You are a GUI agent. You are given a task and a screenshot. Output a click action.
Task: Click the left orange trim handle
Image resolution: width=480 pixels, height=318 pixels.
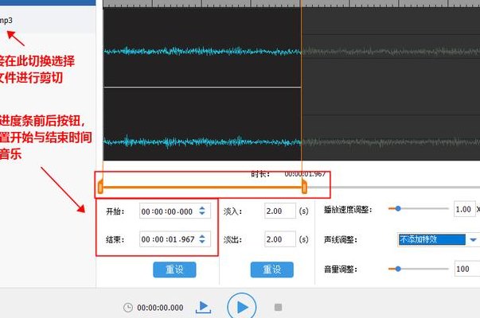pyautogui.click(x=100, y=187)
